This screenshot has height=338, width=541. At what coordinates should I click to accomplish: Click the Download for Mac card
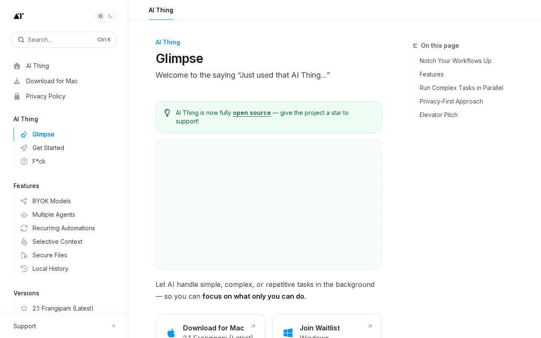(x=210, y=327)
